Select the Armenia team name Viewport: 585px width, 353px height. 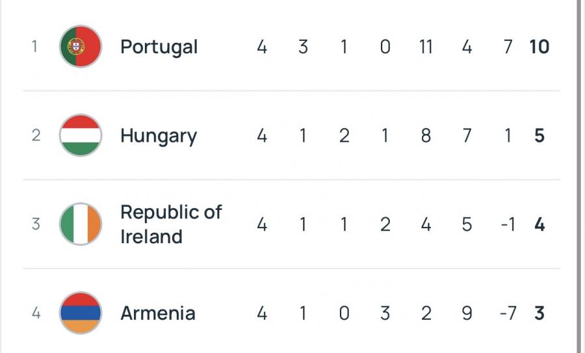click(157, 313)
